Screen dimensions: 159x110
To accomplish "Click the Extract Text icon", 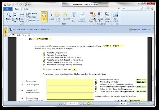I will point(100,17).
